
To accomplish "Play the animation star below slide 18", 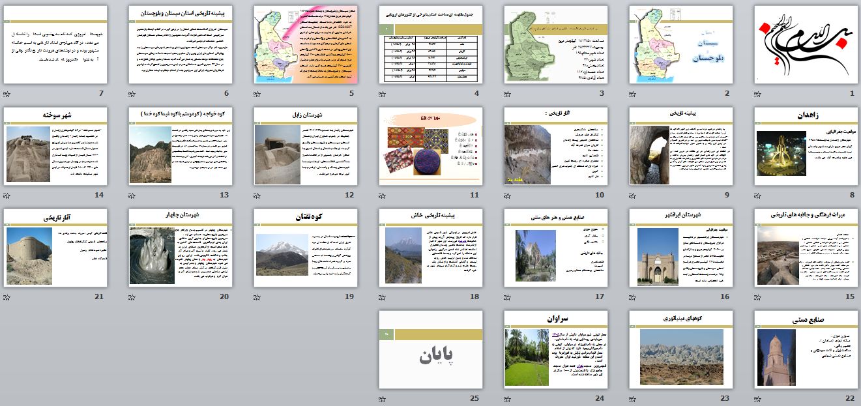I will click(x=382, y=298).
